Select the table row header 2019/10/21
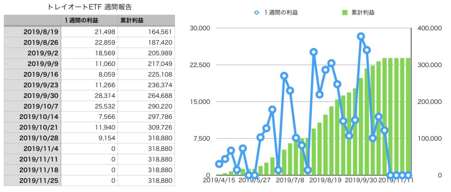The image size is (451, 192). pos(33,127)
